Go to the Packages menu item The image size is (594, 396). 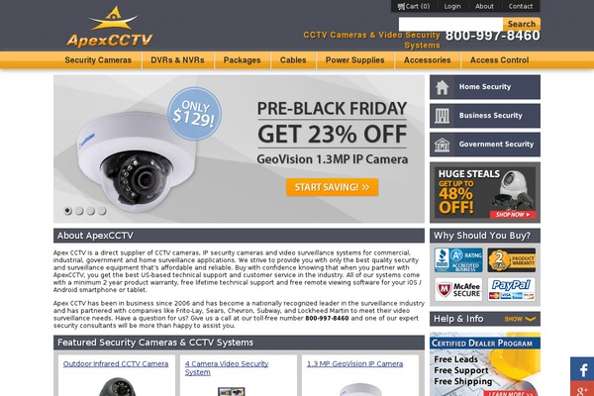click(243, 60)
